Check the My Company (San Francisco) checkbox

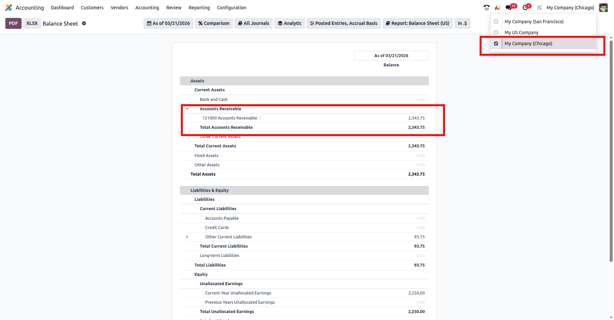pos(496,22)
